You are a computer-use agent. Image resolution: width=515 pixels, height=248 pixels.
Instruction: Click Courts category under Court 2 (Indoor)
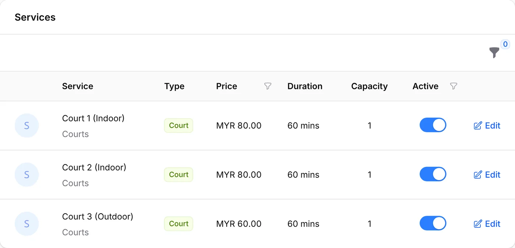[75, 183]
